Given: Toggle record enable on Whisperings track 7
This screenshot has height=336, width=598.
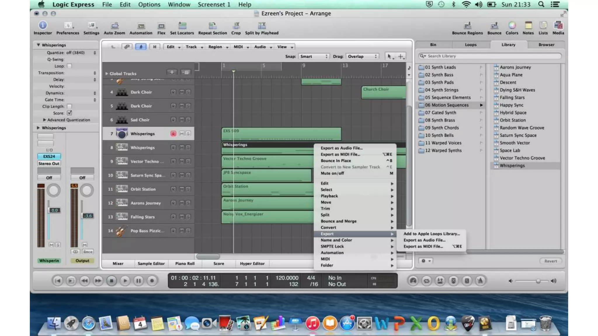Looking at the screenshot, I should (x=173, y=134).
